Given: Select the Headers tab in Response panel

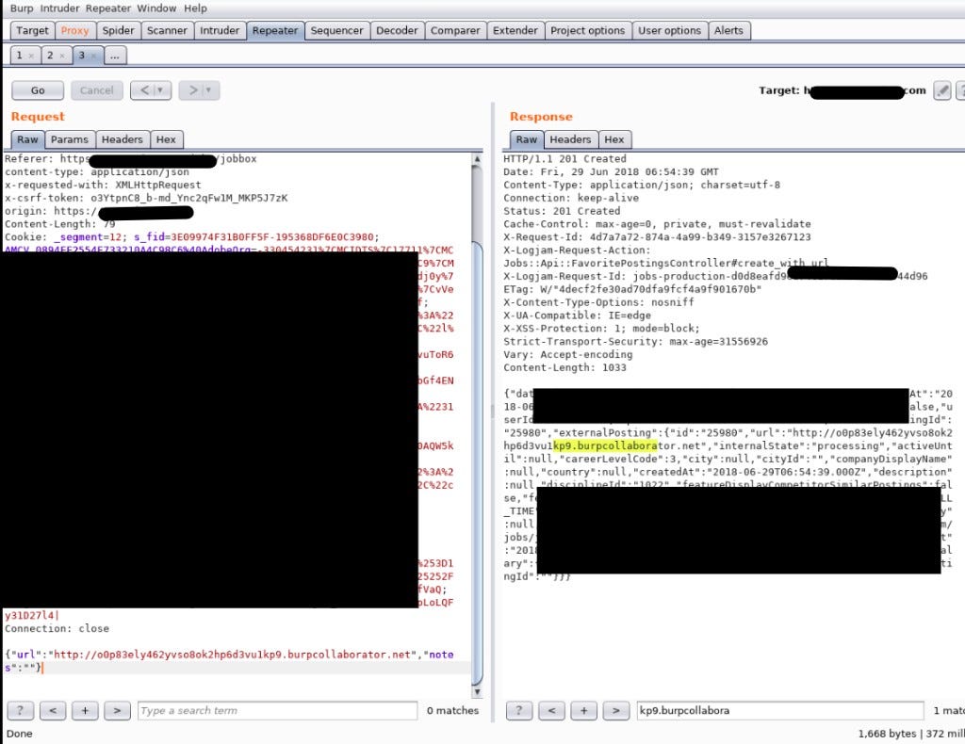Looking at the screenshot, I should click(x=570, y=139).
